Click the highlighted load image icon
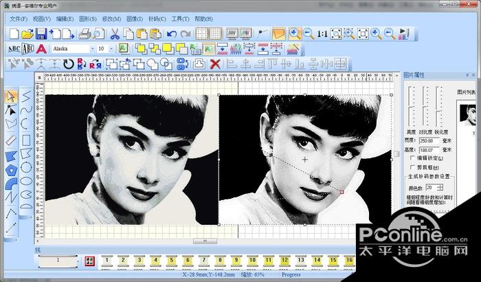The height and width of the screenshot is (282, 481). 209,49
